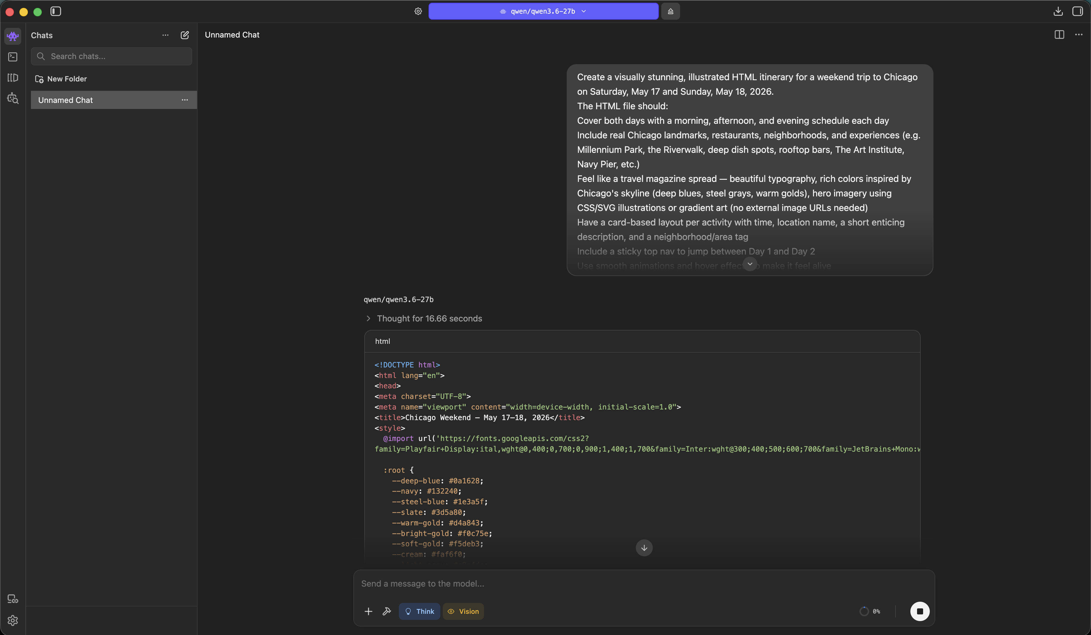This screenshot has height=635, width=1091.
Task: Click the ':root {' code line
Action: 398,470
